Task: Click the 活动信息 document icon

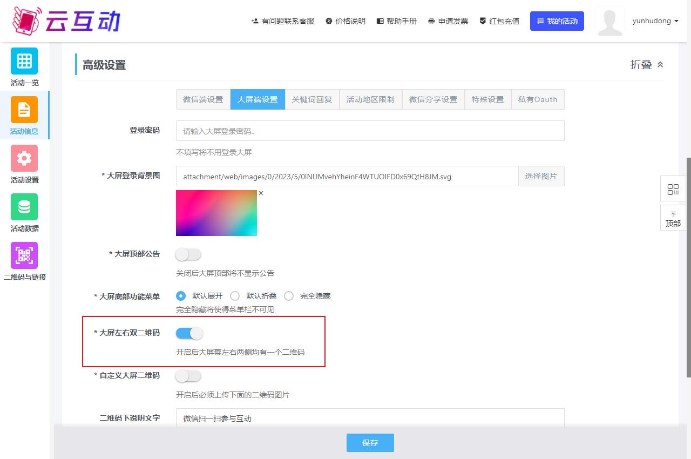Action: (24, 110)
